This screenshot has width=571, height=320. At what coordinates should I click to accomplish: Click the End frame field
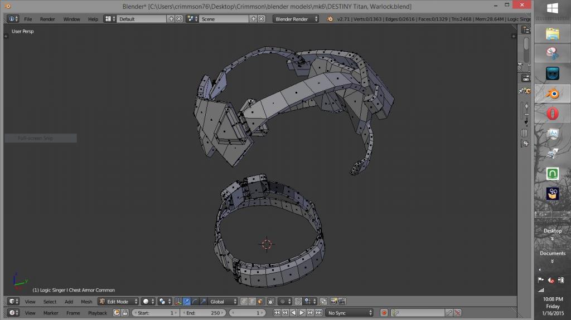(x=203, y=313)
